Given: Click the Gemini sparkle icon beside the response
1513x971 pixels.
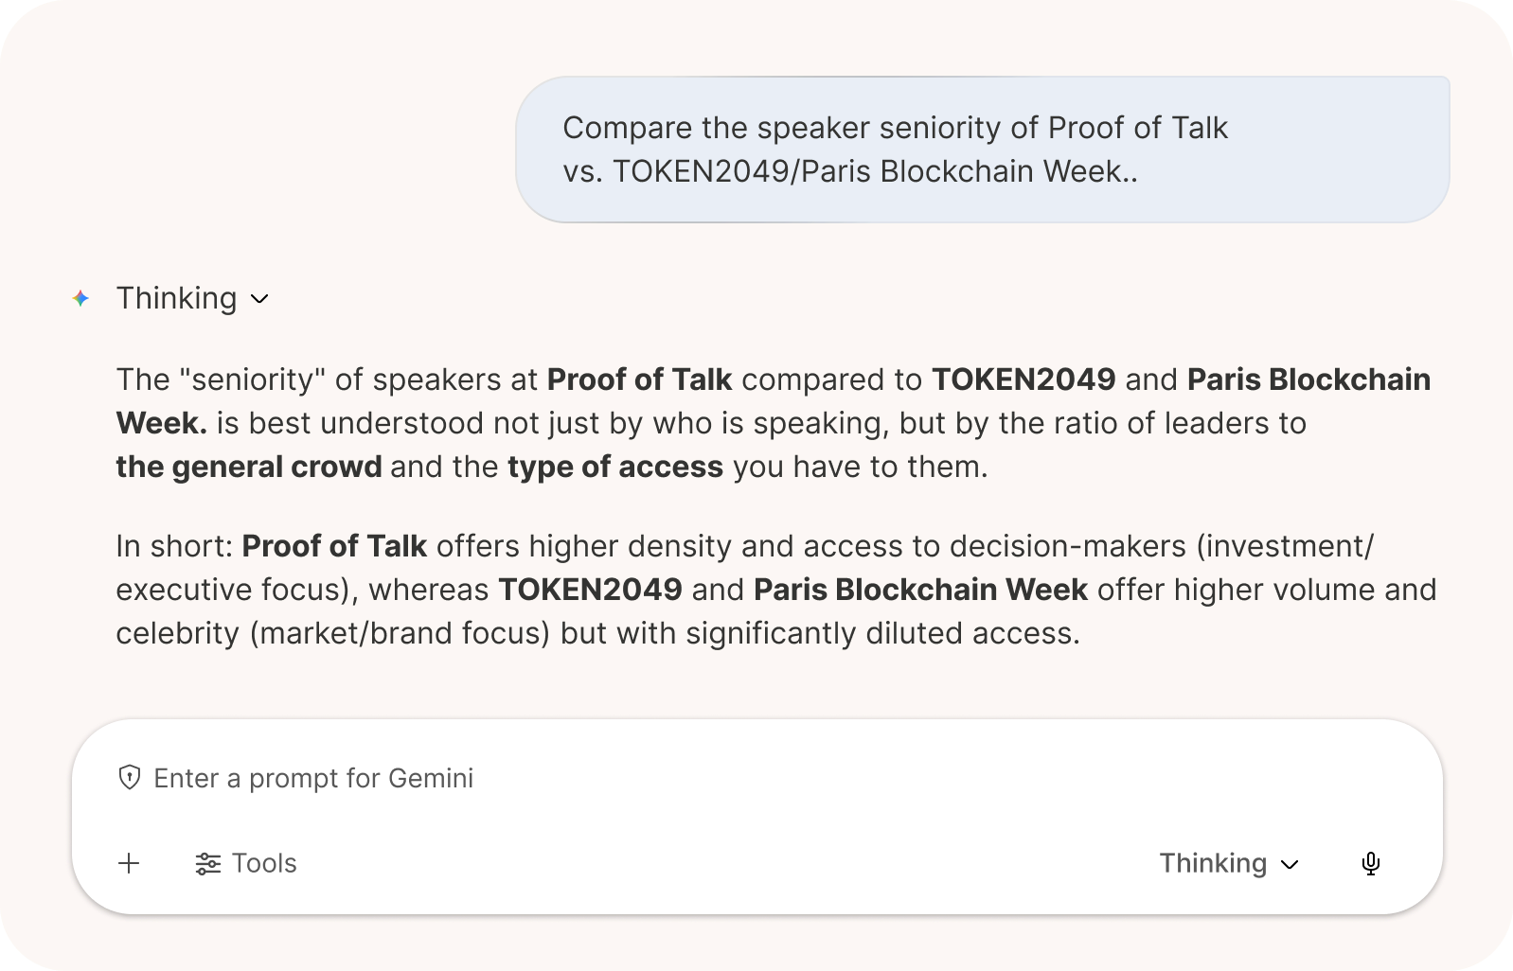Looking at the screenshot, I should tap(81, 299).
